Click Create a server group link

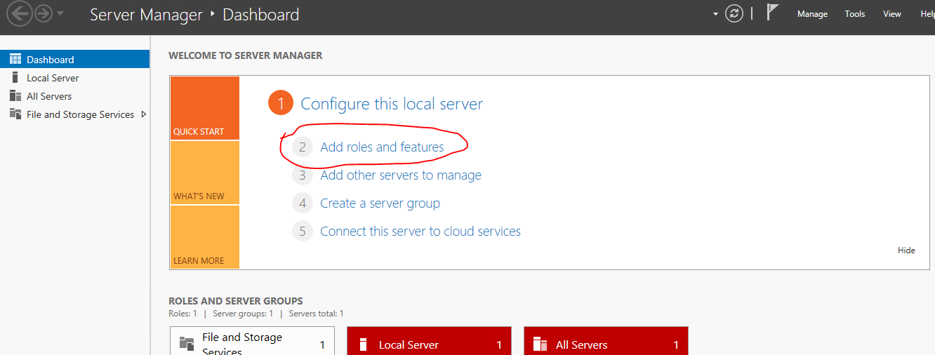point(380,203)
